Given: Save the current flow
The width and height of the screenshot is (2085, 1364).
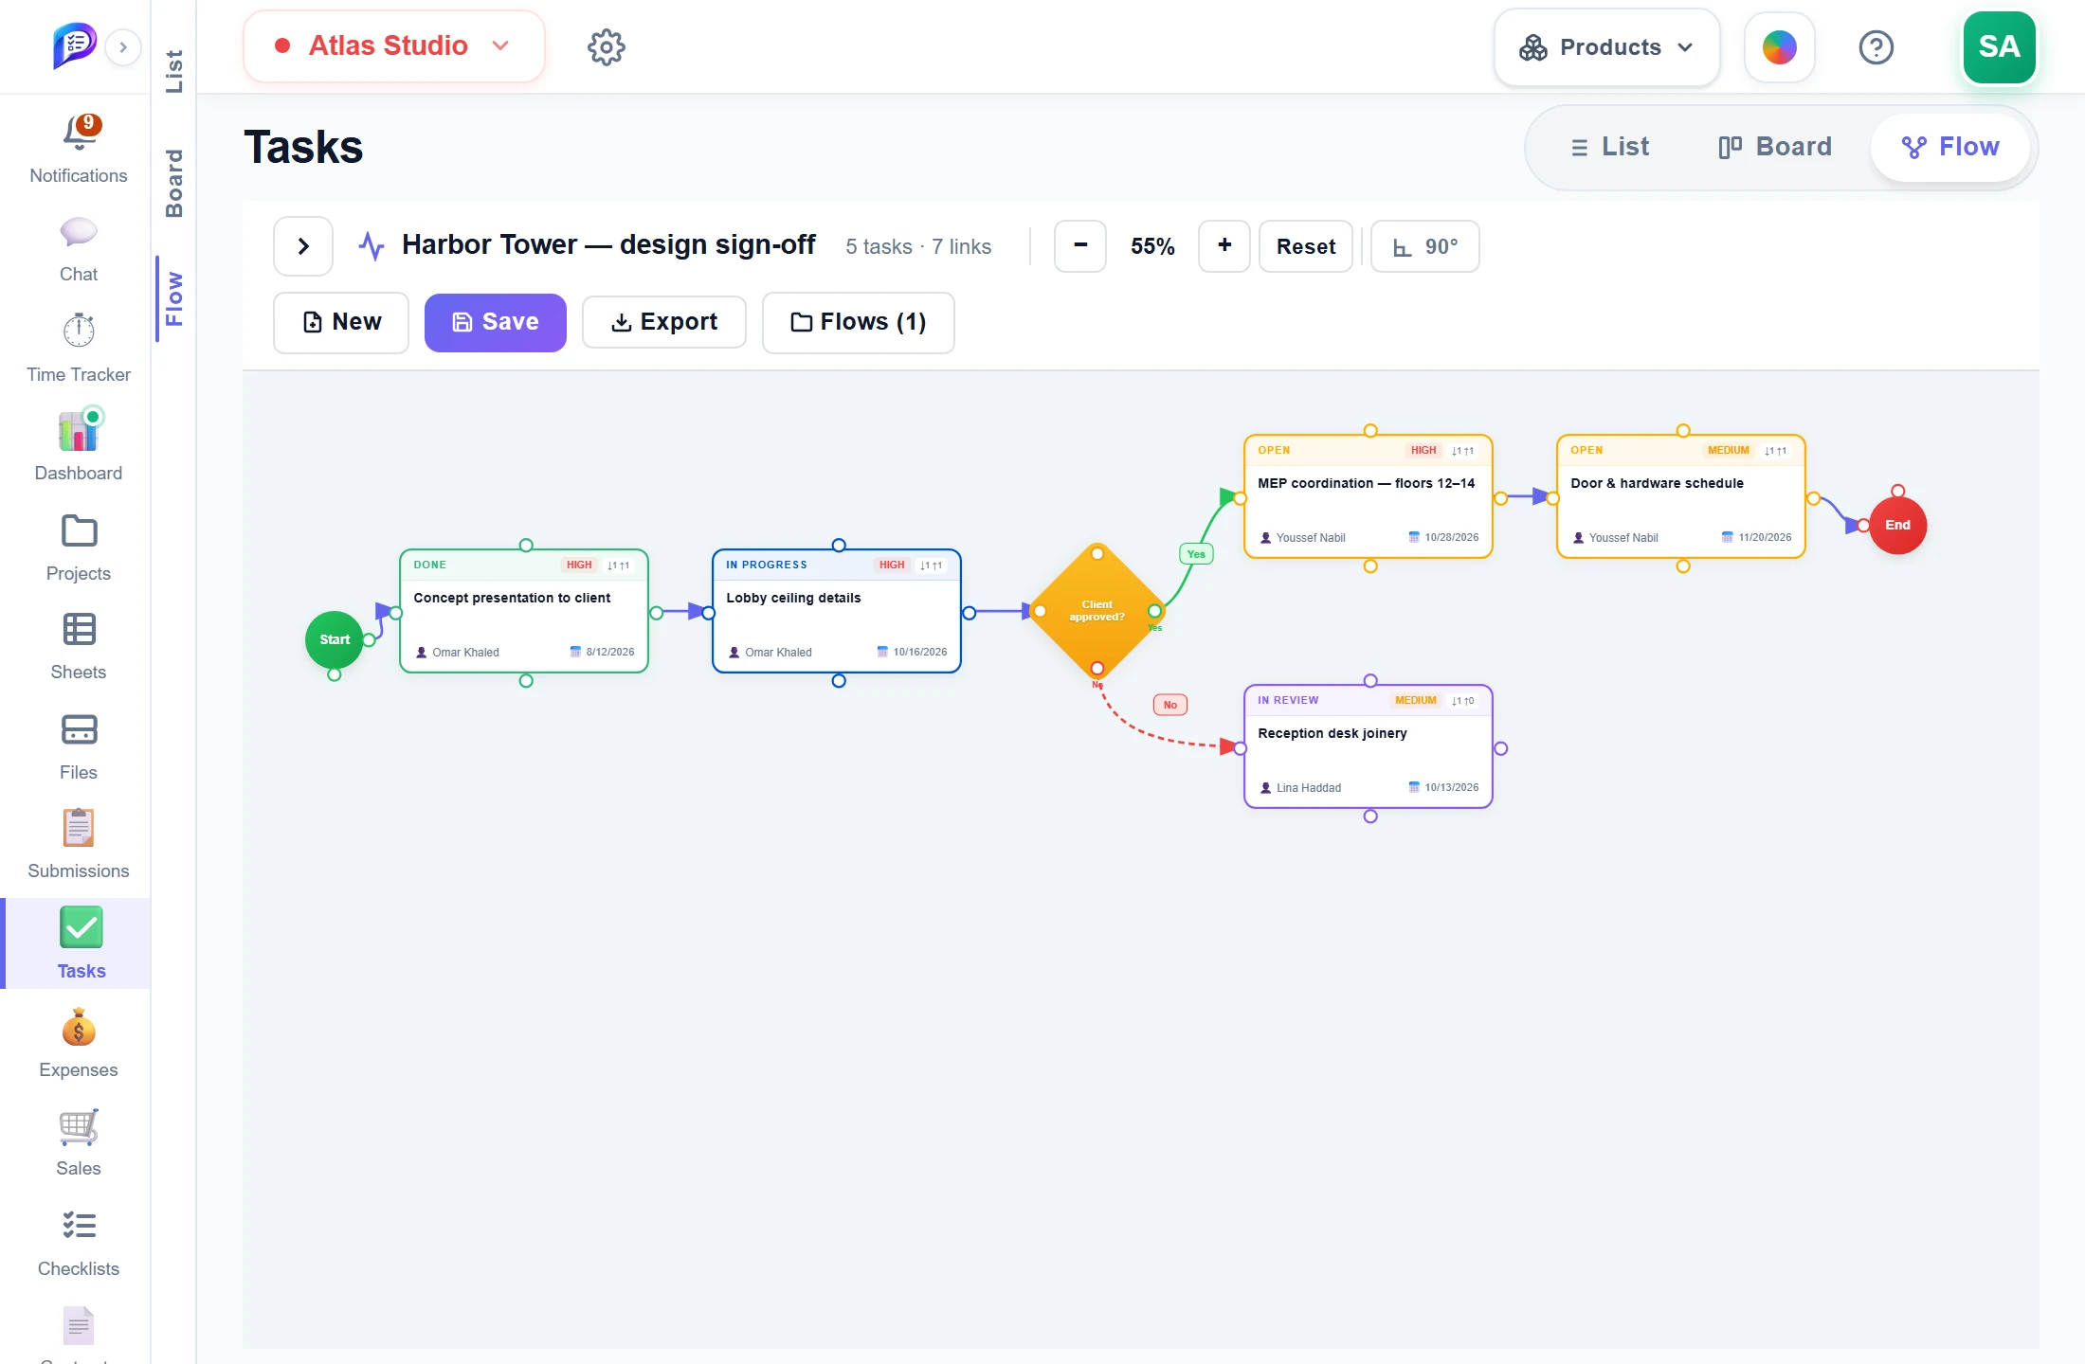Looking at the screenshot, I should pos(496,322).
